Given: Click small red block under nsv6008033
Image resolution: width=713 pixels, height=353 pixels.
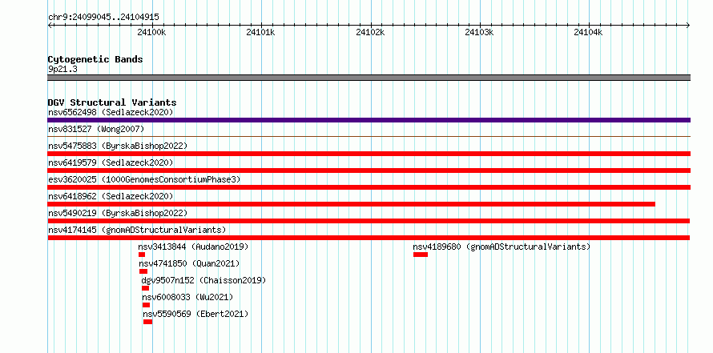Looking at the screenshot, I should click(146, 305).
